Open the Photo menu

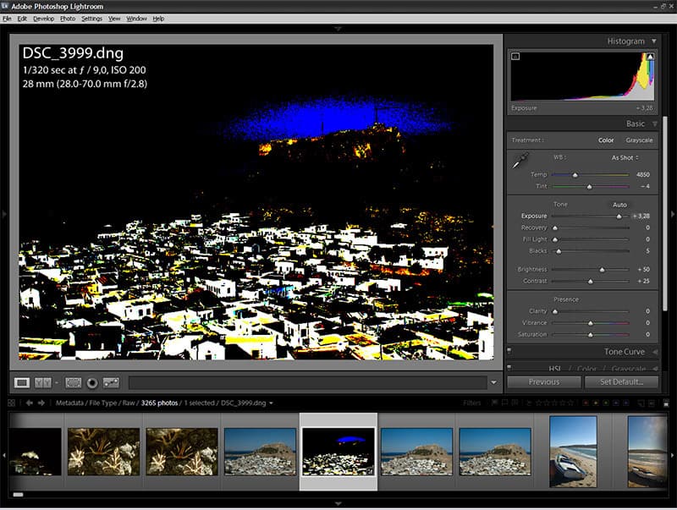point(68,19)
